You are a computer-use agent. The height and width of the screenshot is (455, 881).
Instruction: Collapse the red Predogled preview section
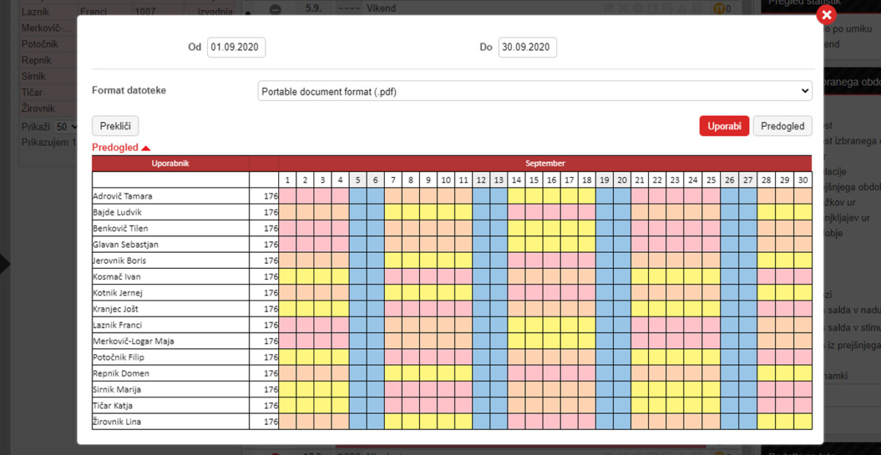121,147
